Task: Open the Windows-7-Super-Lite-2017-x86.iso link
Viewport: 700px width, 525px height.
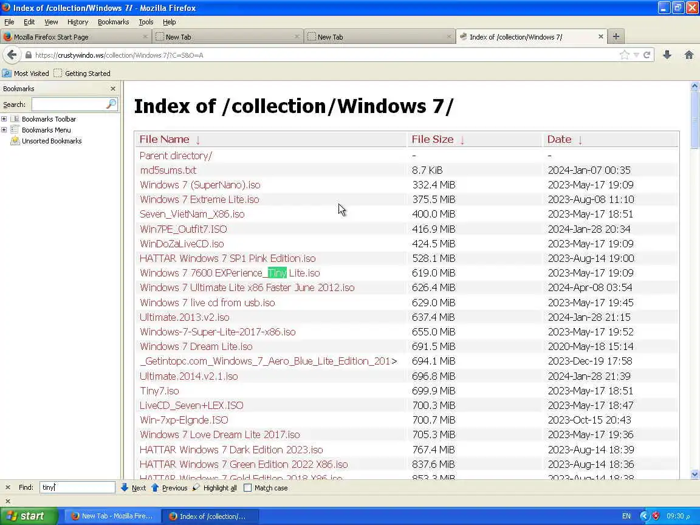Action: click(x=218, y=332)
